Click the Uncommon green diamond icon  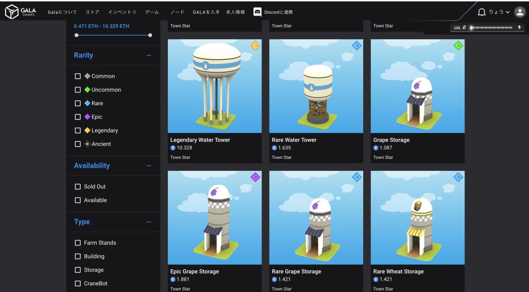pos(87,90)
